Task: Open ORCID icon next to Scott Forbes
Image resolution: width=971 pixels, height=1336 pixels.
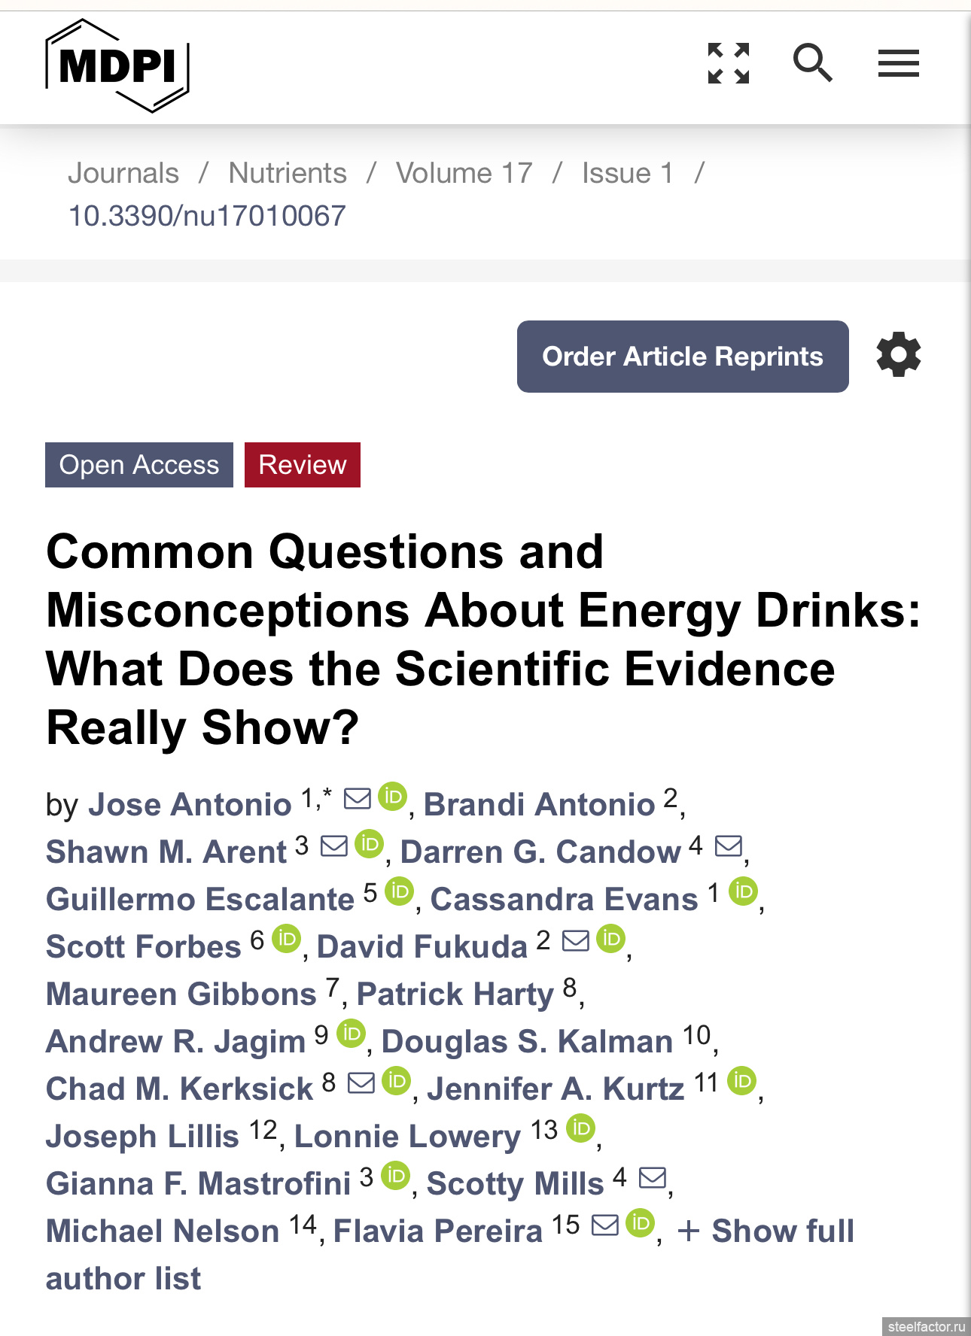Action: 286,939
